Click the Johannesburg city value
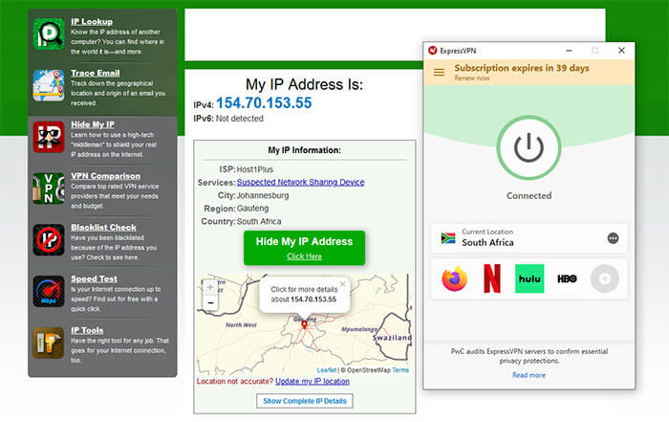 (263, 195)
